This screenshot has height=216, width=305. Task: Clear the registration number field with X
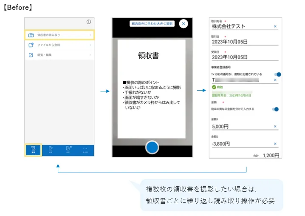[275, 80]
